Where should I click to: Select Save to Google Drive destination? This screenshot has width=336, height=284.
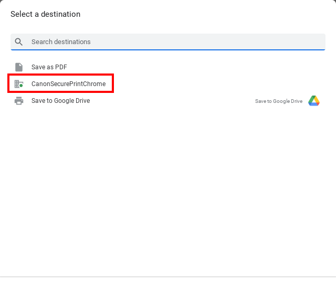168,101
